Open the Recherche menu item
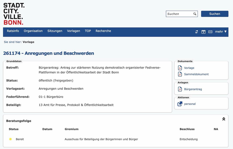Image resolution: width=233 pixels, height=149 pixels. (x=103, y=31)
